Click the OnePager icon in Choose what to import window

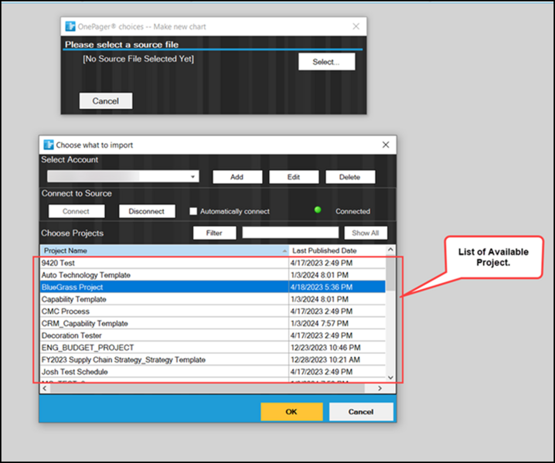[x=48, y=145]
